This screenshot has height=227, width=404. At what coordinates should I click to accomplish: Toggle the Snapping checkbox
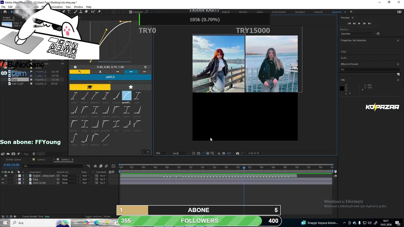131,12
